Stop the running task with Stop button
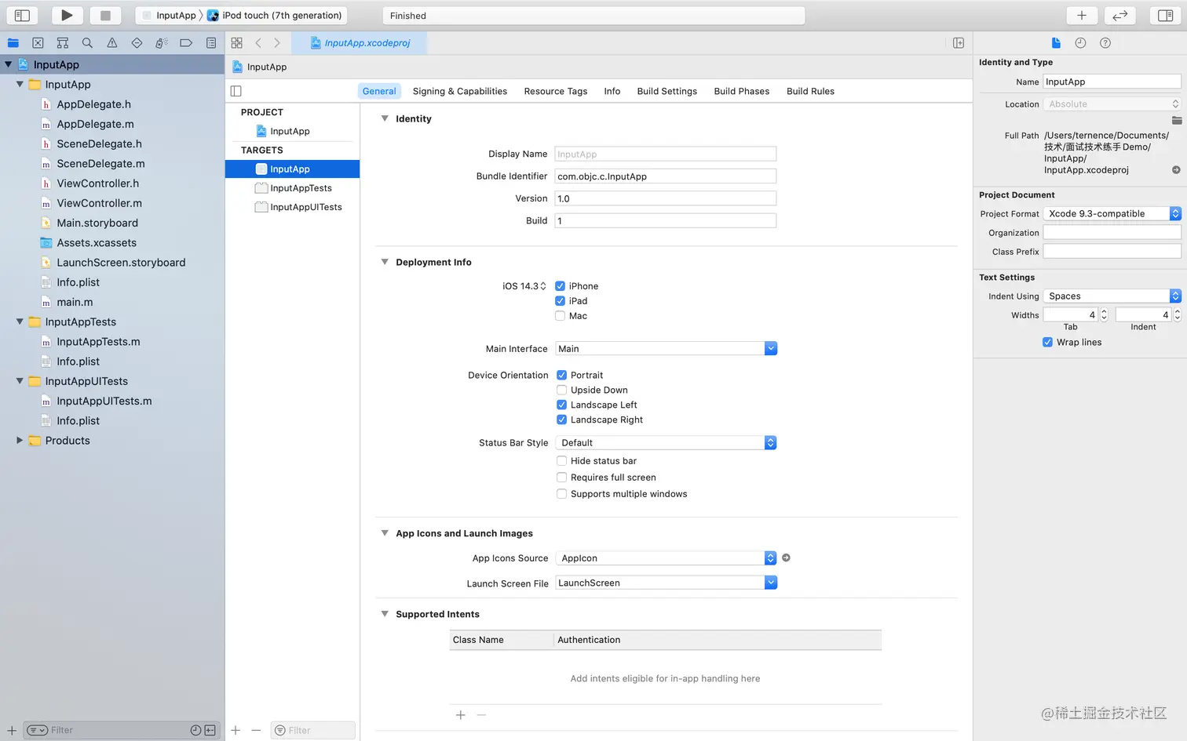The width and height of the screenshot is (1187, 741). pos(105,15)
